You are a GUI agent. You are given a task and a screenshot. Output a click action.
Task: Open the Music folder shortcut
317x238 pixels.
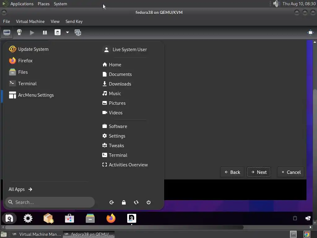coord(112,94)
